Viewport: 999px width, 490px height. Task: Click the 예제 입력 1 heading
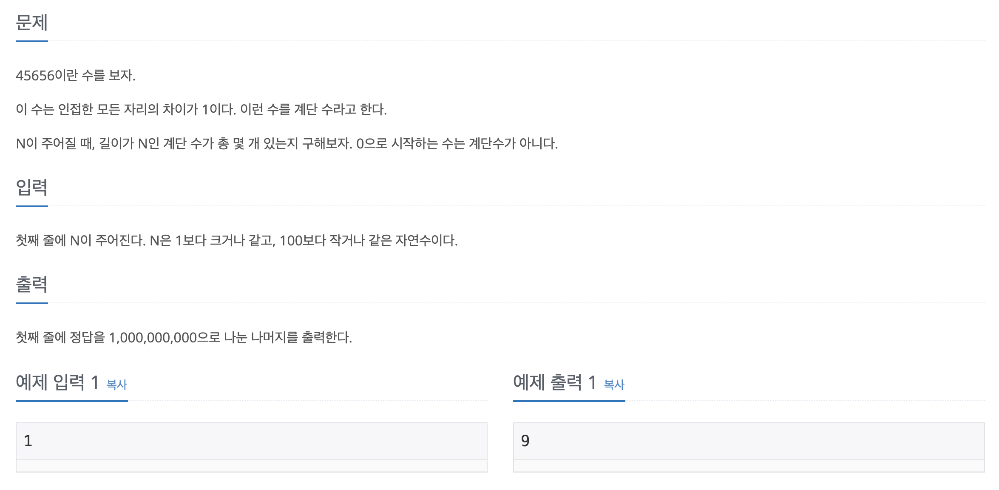57,382
